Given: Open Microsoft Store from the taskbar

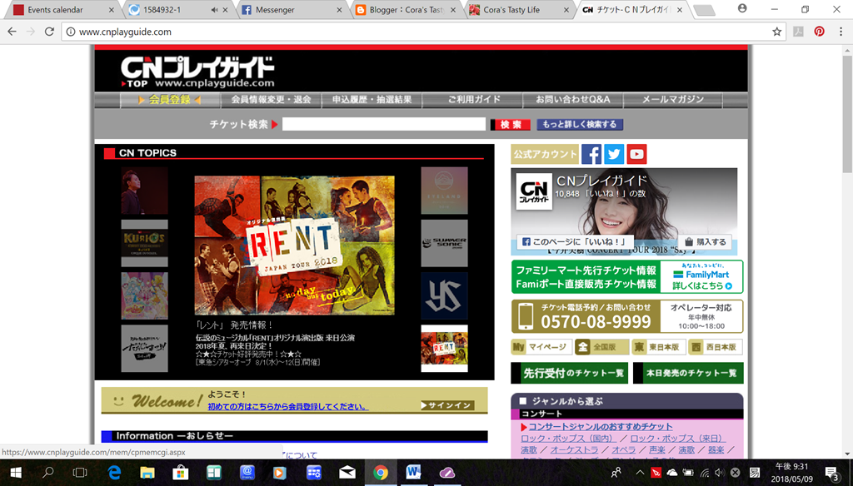Looking at the screenshot, I should (181, 473).
